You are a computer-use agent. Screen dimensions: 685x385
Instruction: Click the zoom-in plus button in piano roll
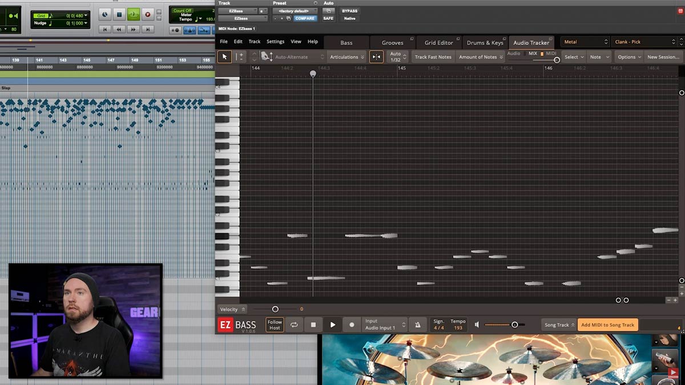tap(675, 300)
